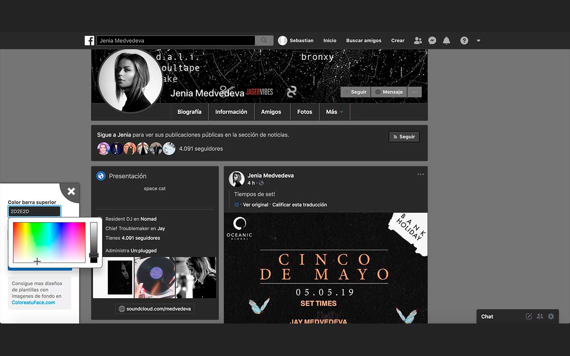Screen dimensions: 570x356
Task: Click the translation gear icon
Action: pyautogui.click(x=237, y=205)
